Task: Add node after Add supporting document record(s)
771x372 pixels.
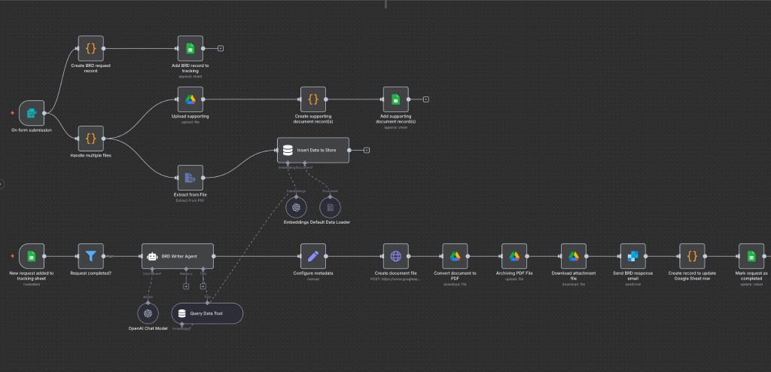Action: point(426,99)
